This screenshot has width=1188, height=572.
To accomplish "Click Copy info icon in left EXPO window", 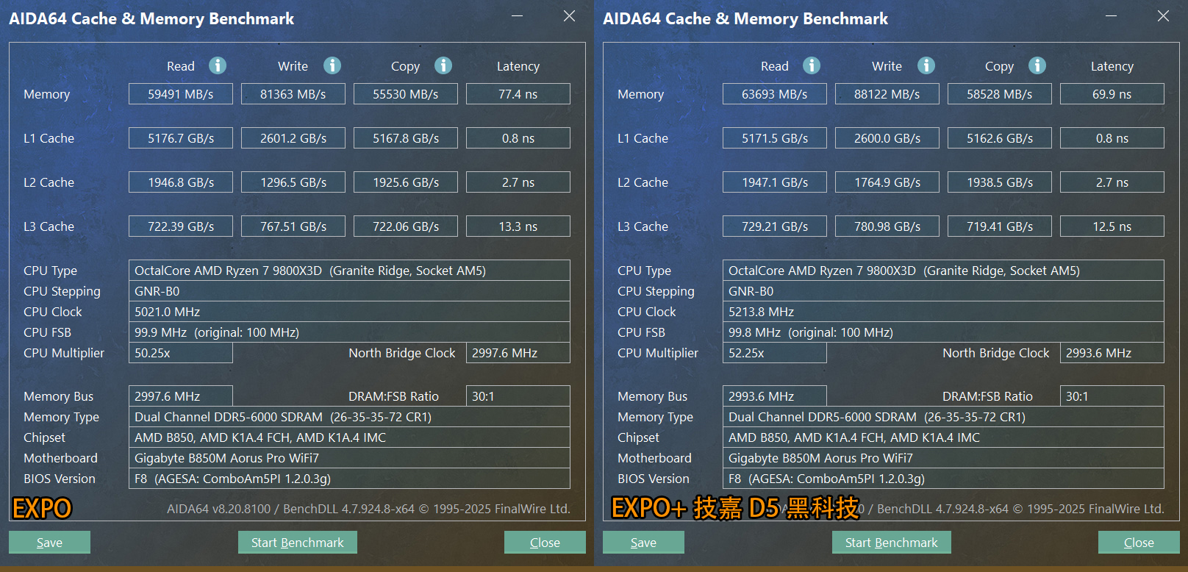I will coord(443,65).
